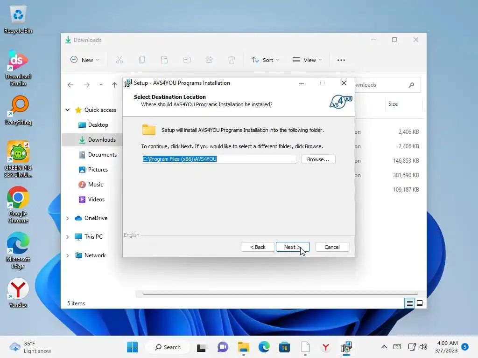
Task: Select Music in the navigation pane
Action: [91, 185]
